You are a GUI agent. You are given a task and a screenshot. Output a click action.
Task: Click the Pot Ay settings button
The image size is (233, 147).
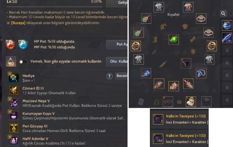tap(117, 44)
